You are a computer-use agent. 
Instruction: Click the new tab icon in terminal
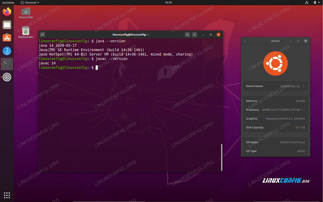point(42,35)
